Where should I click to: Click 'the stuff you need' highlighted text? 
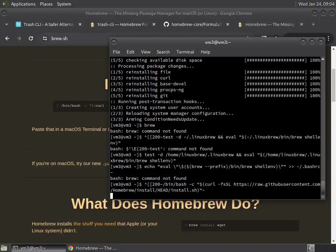pyautogui.click(x=94, y=224)
